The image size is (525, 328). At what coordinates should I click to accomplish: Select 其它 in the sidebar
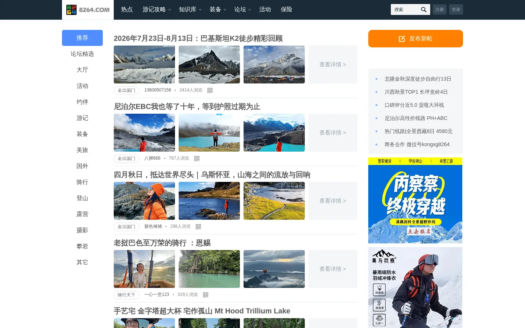click(82, 262)
